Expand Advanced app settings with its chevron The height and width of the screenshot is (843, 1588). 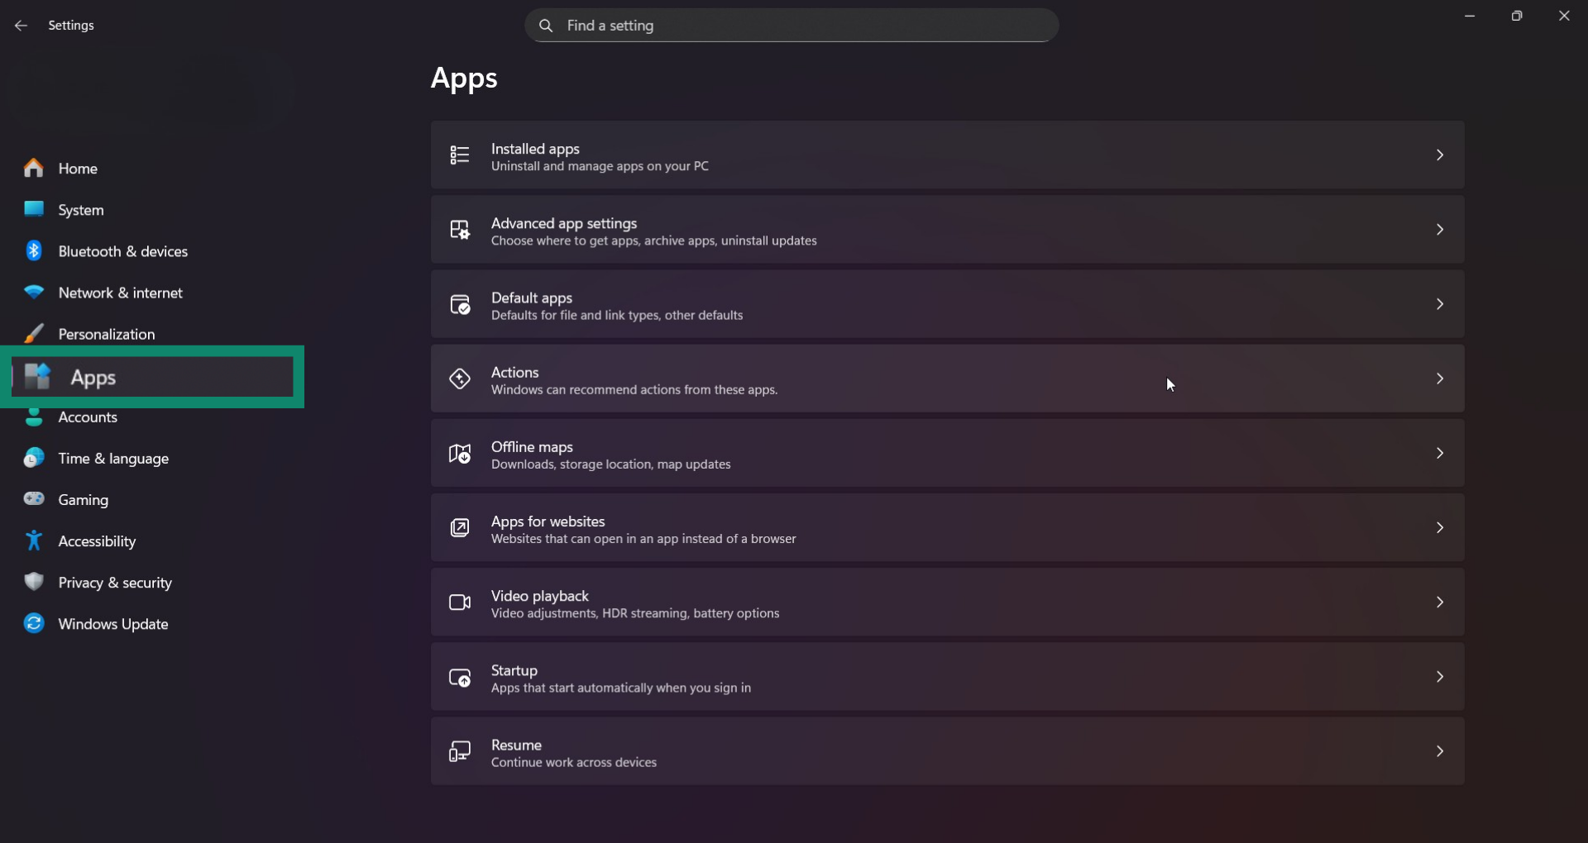(x=1439, y=230)
